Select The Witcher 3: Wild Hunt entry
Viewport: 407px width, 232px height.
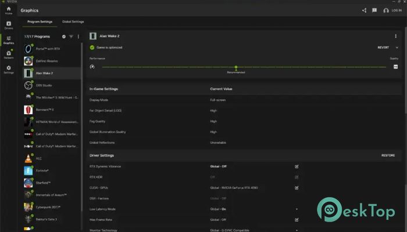pos(51,97)
